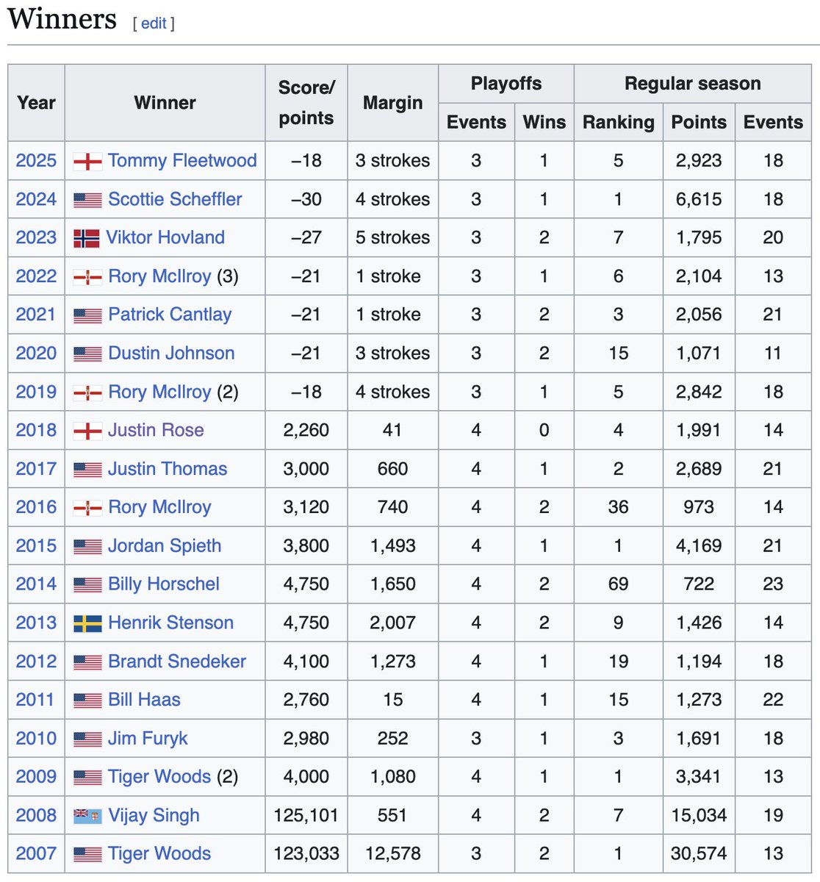Open the 2015 year link

click(36, 546)
